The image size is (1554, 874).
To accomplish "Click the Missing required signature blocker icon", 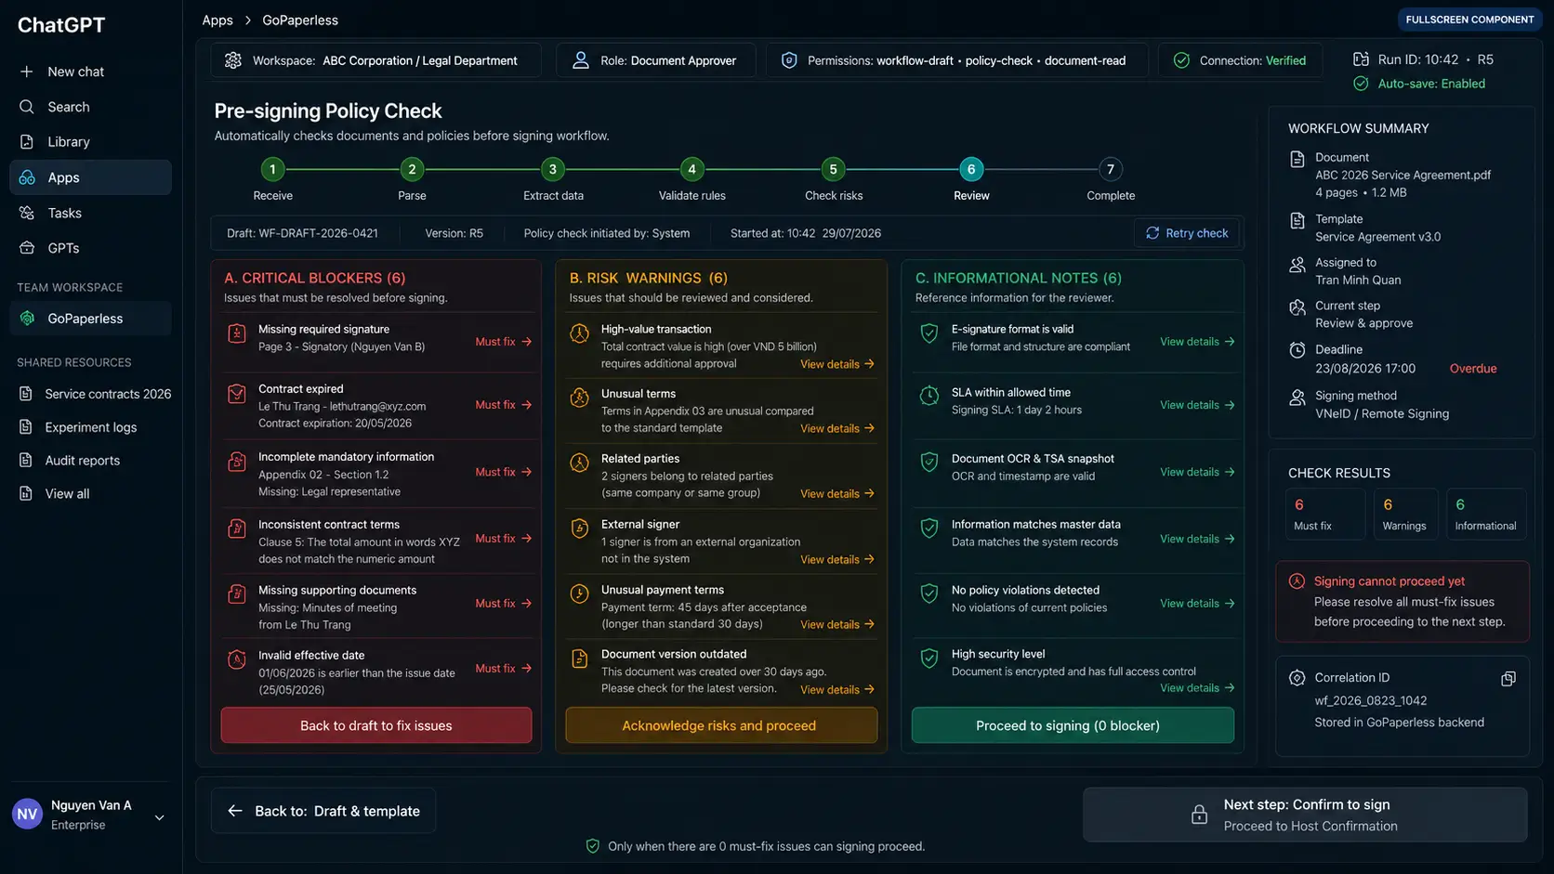I will (x=236, y=333).
